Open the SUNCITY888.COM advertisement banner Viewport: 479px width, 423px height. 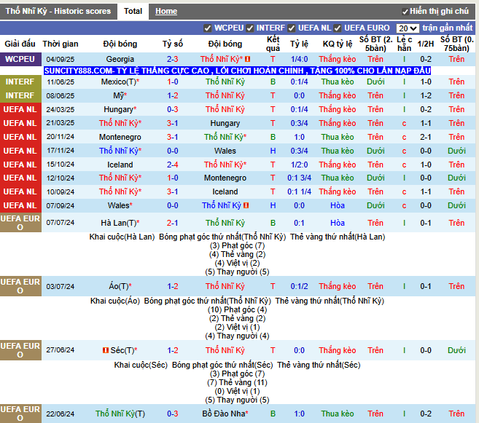coord(237,71)
